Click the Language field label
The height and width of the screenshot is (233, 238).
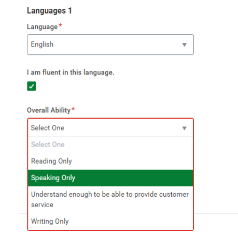43,27
